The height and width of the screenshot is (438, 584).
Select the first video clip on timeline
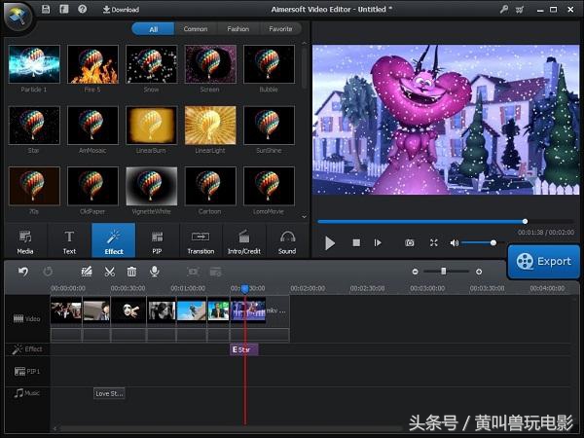[x=66, y=311]
